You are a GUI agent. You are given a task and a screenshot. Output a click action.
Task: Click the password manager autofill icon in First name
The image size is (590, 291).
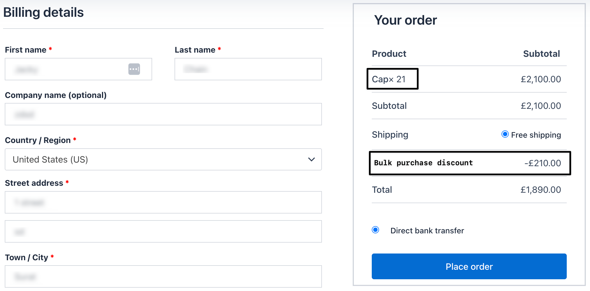coord(134,69)
